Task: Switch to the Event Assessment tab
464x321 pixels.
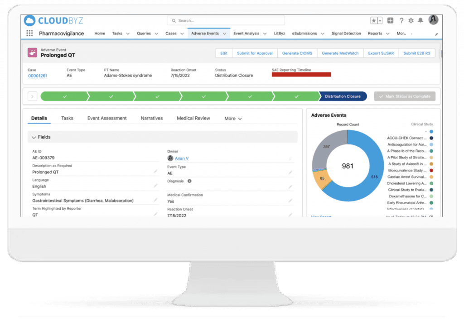Action: 107,118
